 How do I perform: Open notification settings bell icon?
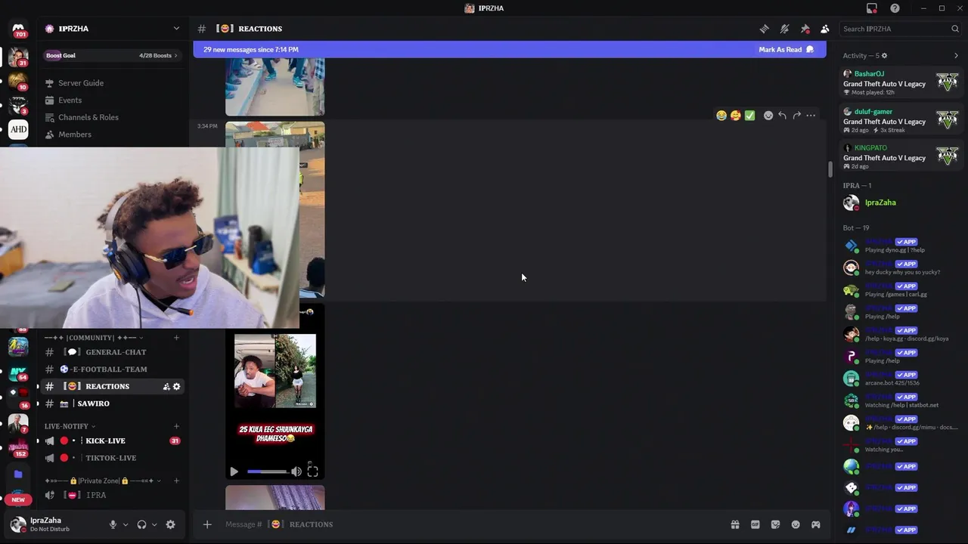(x=785, y=29)
